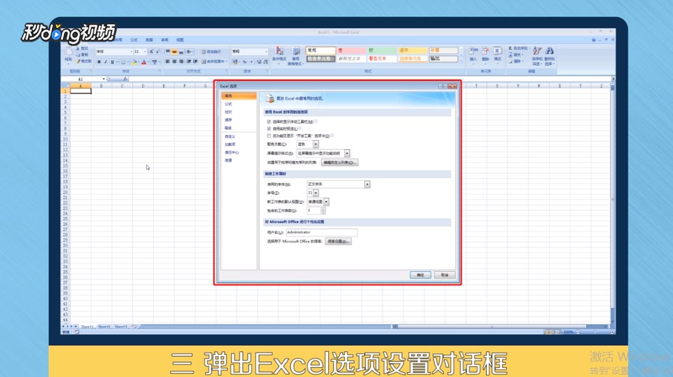Select the Save (保存) category in Excel Options
This screenshot has width=673, height=377.
[228, 120]
